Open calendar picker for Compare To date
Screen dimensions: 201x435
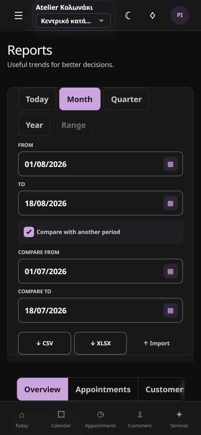point(171,311)
